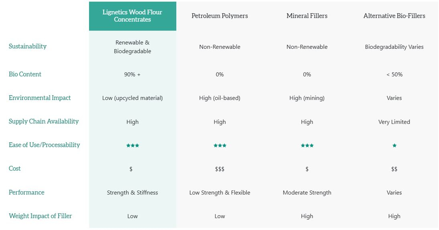Click the Alternative Bio-Fillers single star rating

point(394,146)
